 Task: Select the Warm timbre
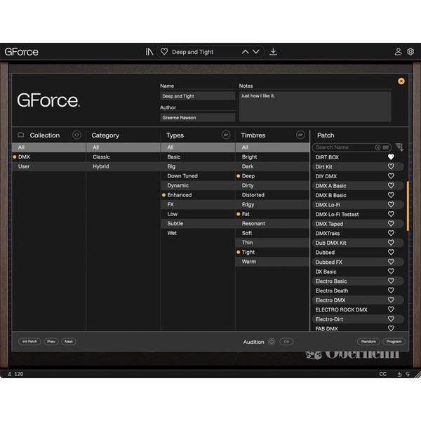coord(272,262)
